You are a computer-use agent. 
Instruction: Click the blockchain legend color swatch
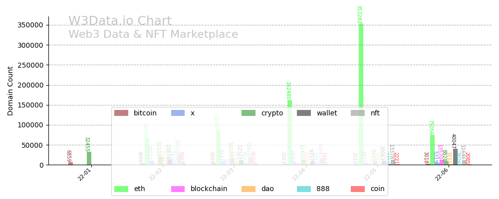pyautogui.click(x=178, y=189)
